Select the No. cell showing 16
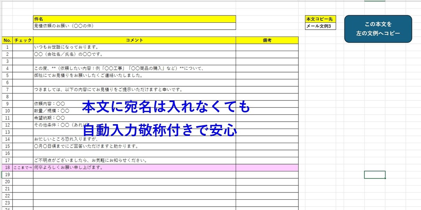421x210 pixels. (7, 153)
